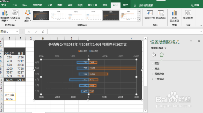Open Change Colors palette
This screenshot has height=113, width=203.
(28, 16)
